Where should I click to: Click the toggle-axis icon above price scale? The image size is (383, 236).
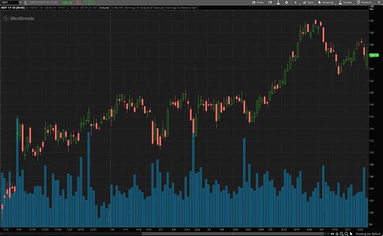tap(372, 8)
